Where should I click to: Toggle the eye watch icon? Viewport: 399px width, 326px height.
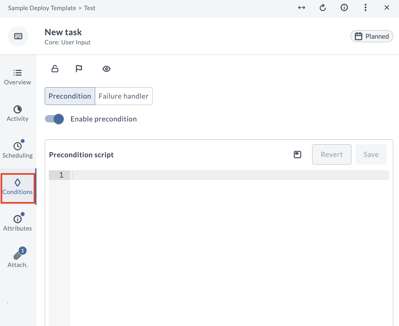(107, 69)
